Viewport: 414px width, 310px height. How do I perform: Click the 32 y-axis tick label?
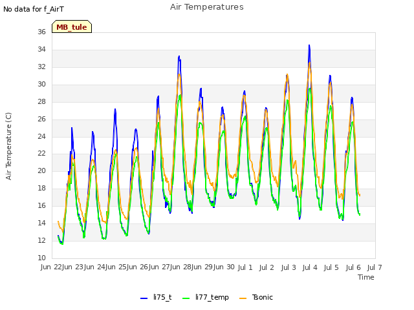click(41, 67)
